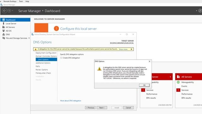Select Prerequisites Check wizard step
This screenshot has height=114, width=202.
click(x=43, y=73)
